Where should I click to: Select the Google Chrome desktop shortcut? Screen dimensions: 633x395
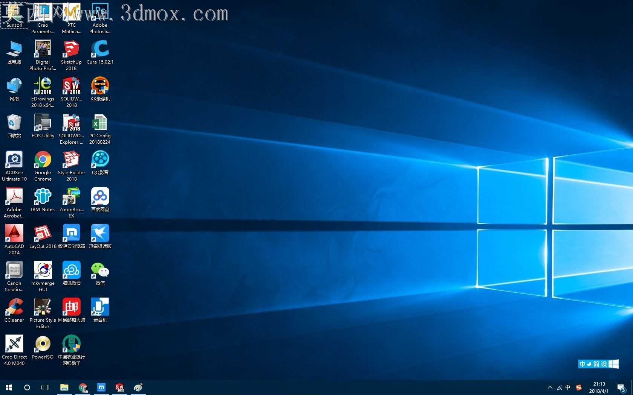click(43, 166)
